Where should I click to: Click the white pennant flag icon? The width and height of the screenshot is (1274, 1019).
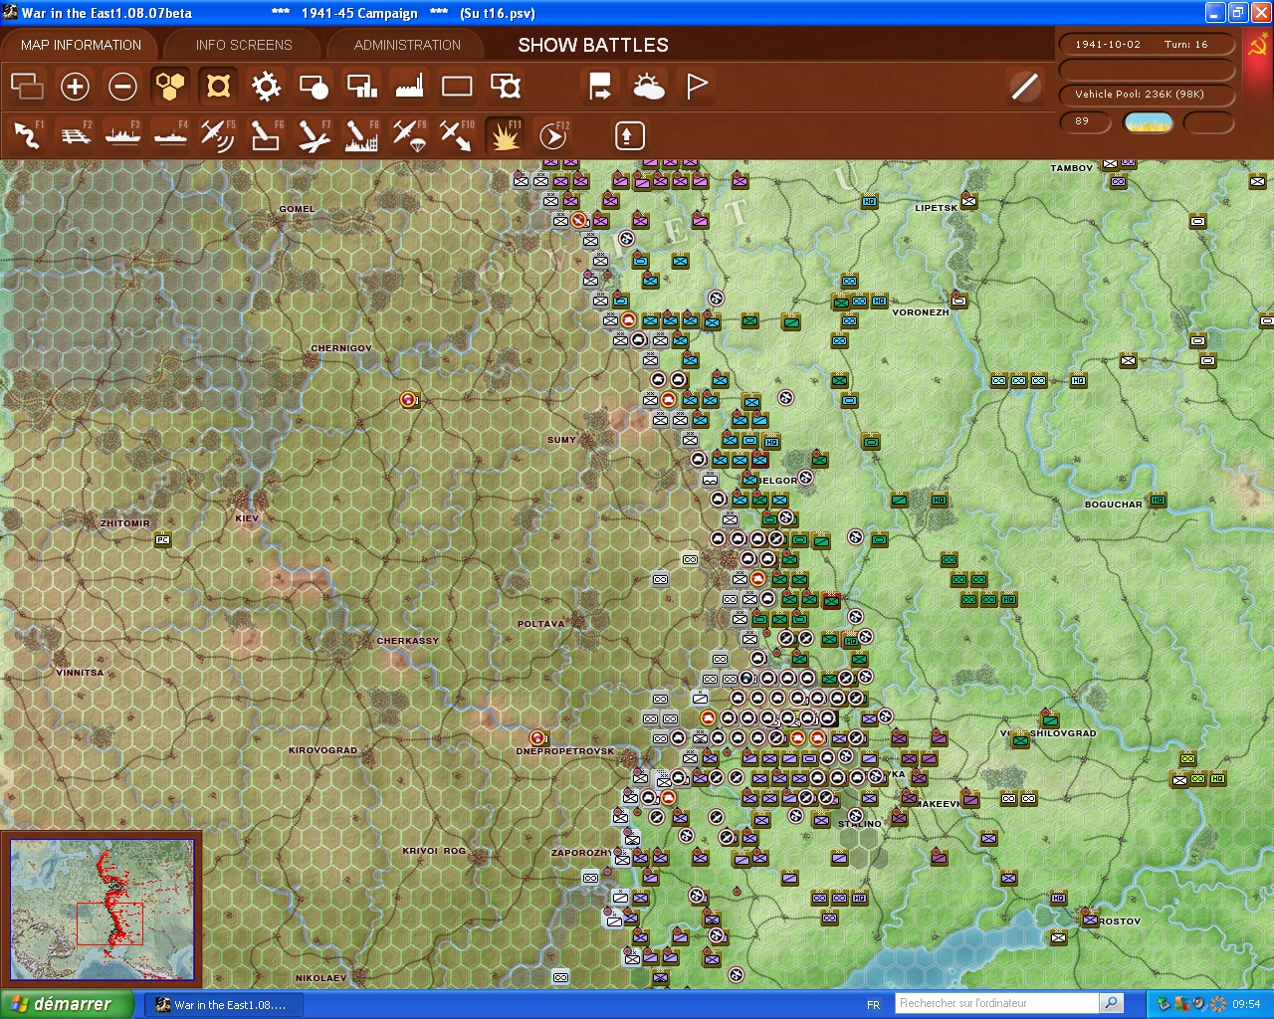coord(697,87)
